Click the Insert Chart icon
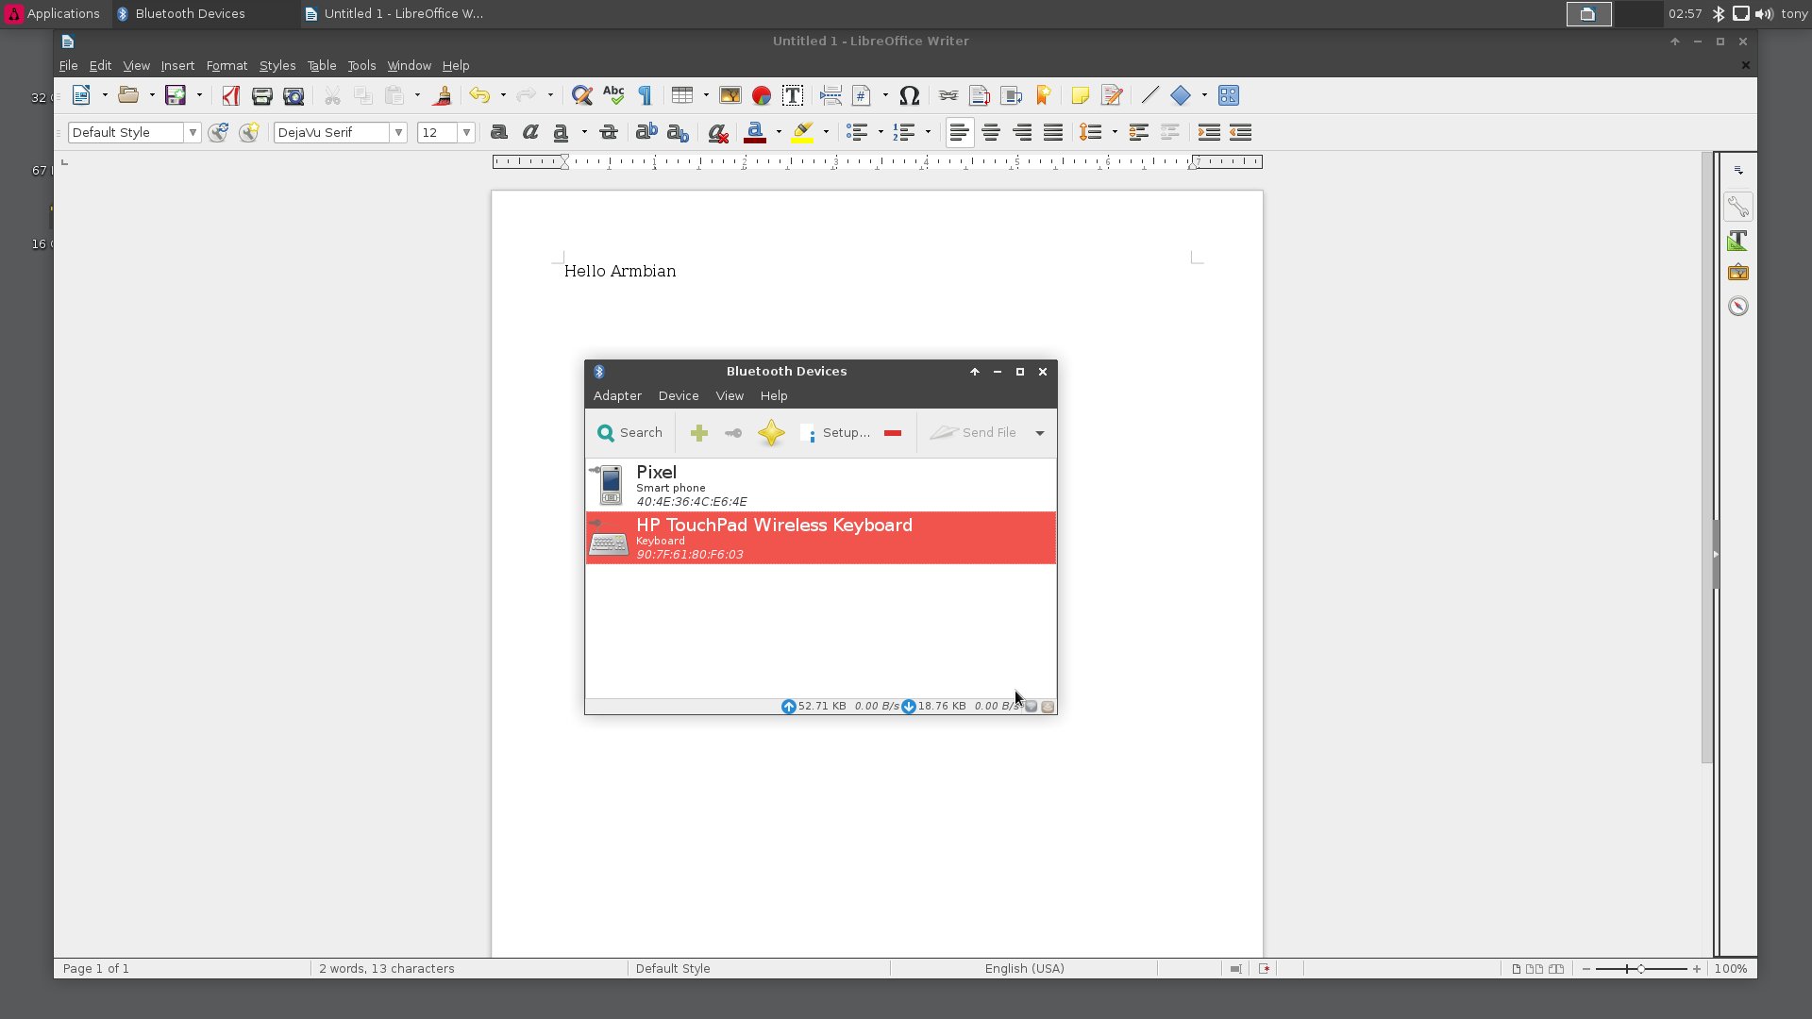The width and height of the screenshot is (1812, 1019). coord(762,95)
